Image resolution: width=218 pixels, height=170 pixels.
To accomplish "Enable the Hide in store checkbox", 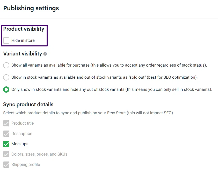I will coord(6,40).
